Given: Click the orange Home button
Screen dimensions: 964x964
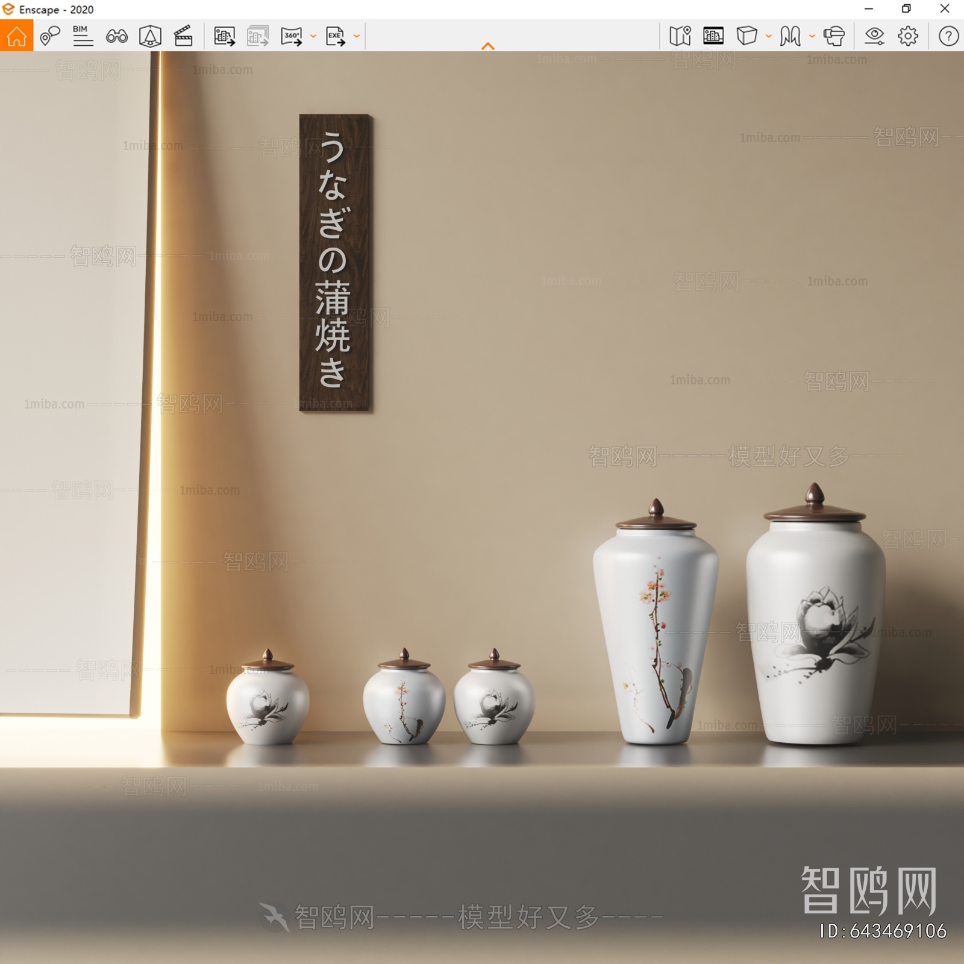Looking at the screenshot, I should click(16, 36).
